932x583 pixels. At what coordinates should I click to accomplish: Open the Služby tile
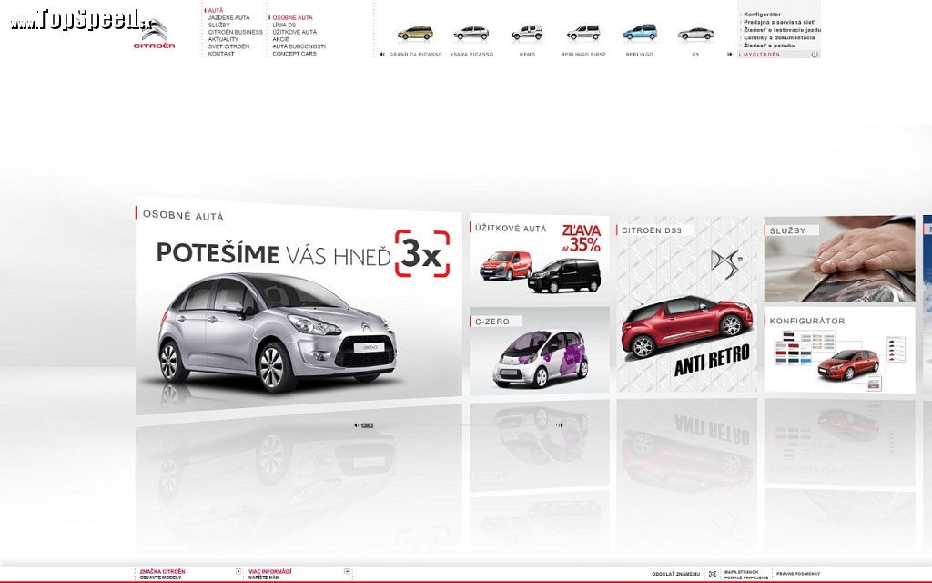click(839, 259)
